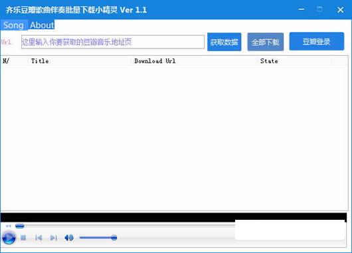Viewport: 352px width, 253px height.
Task: Click the playback seek bar thumb
Action: coord(20,226)
